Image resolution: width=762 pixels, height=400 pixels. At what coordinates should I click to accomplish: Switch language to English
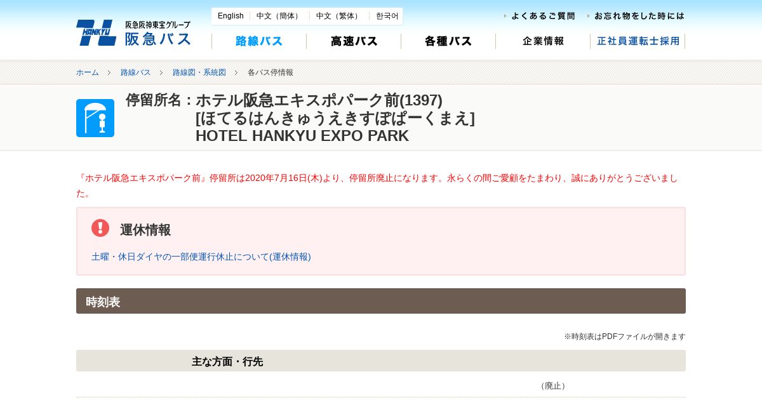point(231,16)
